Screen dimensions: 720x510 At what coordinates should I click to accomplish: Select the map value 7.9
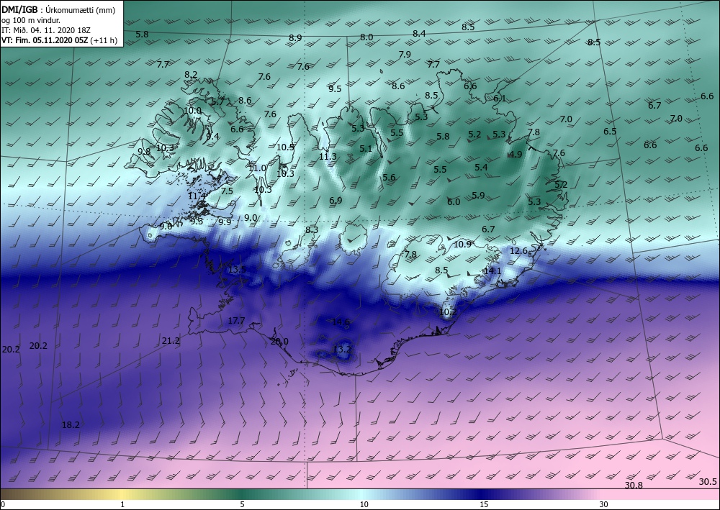click(x=405, y=54)
